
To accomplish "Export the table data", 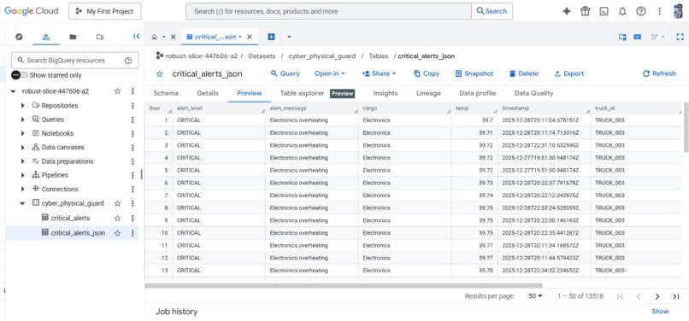I will click(x=569, y=73).
